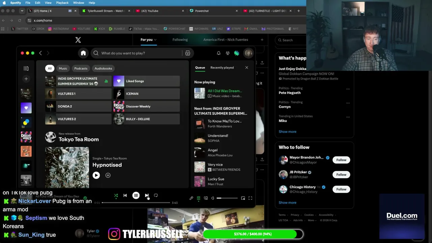Go back with Spotify's left arrow

coord(40,53)
